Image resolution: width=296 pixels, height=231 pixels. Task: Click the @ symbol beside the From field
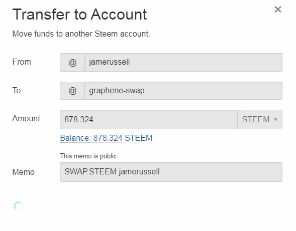[72, 62]
